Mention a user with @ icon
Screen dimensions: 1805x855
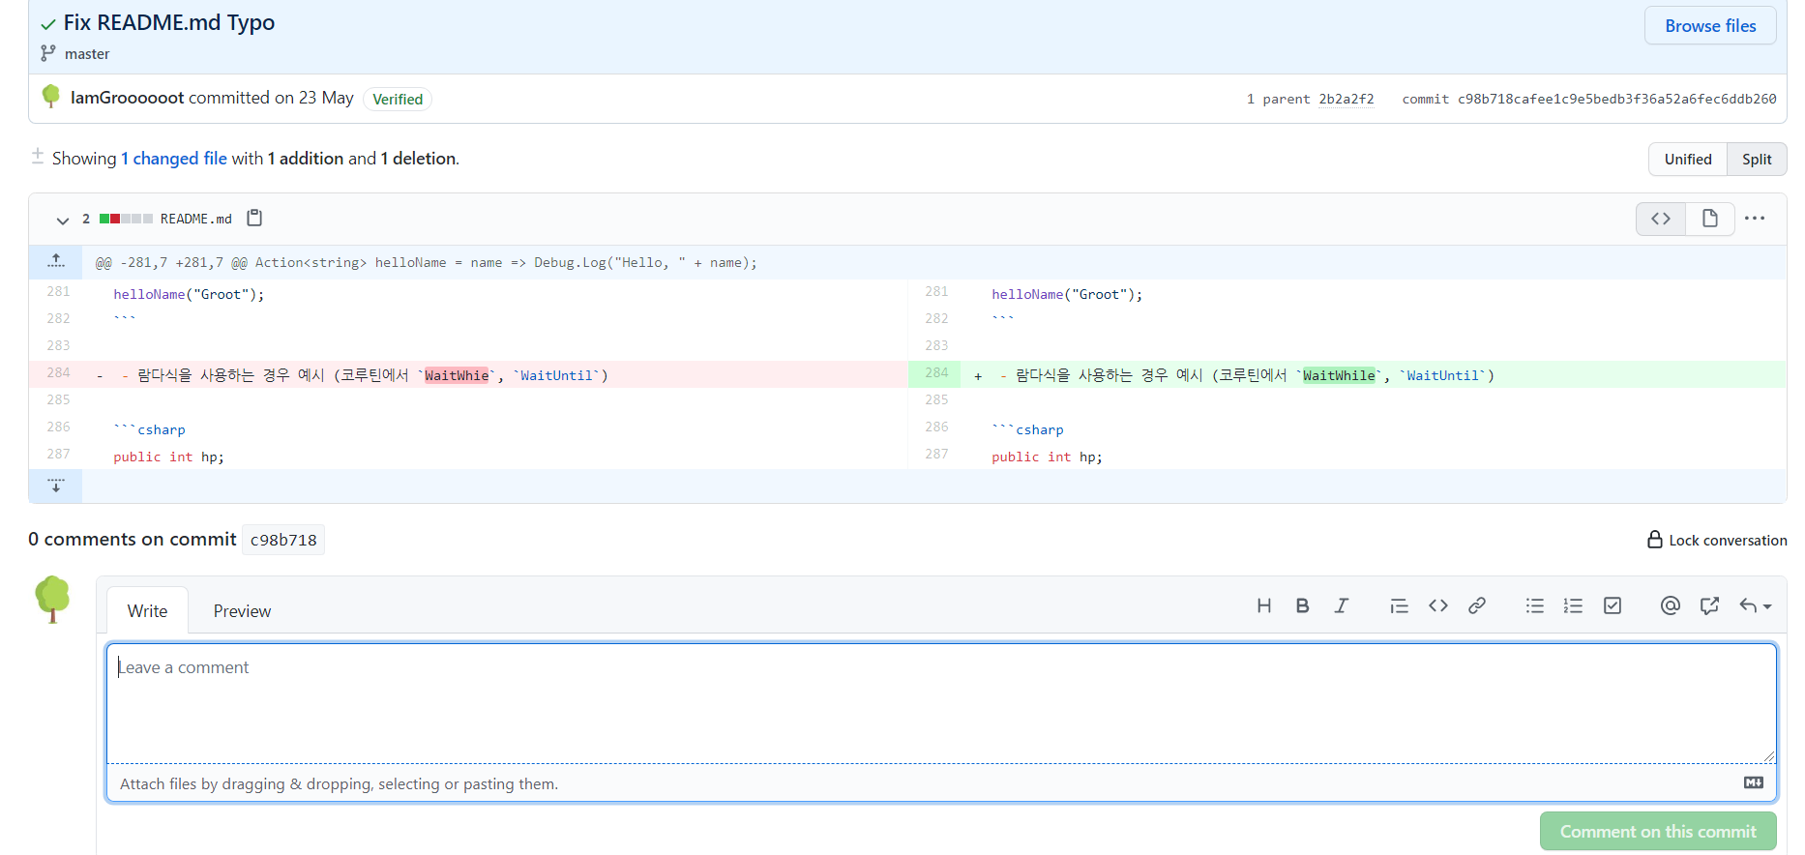(x=1670, y=605)
